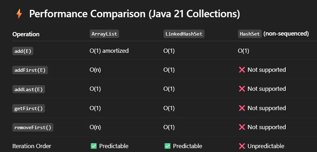Click the lightning bolt icon beside the heading
Screen dimensions: 317x152
19,14
